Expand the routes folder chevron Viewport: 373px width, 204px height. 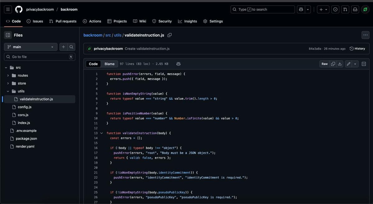point(8,76)
